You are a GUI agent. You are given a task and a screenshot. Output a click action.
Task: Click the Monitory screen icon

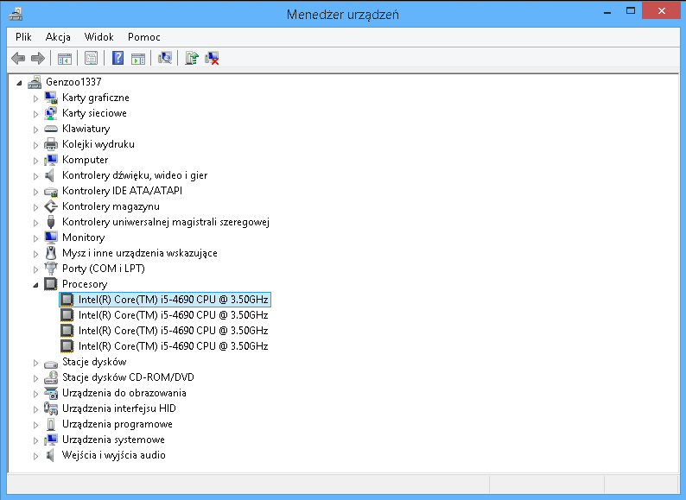[x=51, y=237]
